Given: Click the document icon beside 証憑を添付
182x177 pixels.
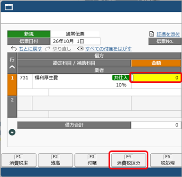Looking at the screenshot, I should [152, 34].
